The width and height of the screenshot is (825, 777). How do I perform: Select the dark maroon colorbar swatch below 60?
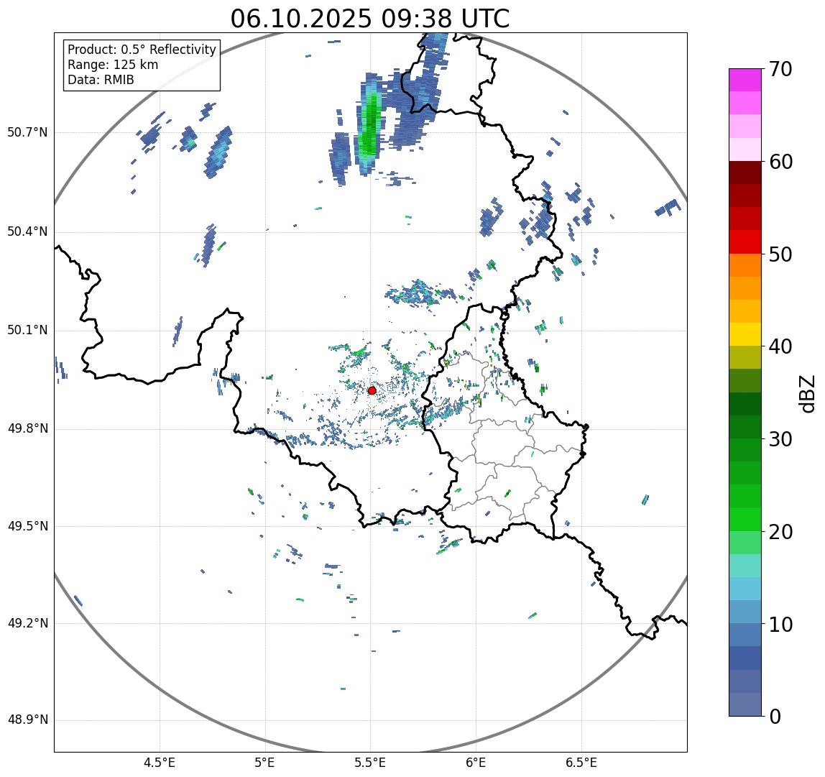(x=745, y=173)
